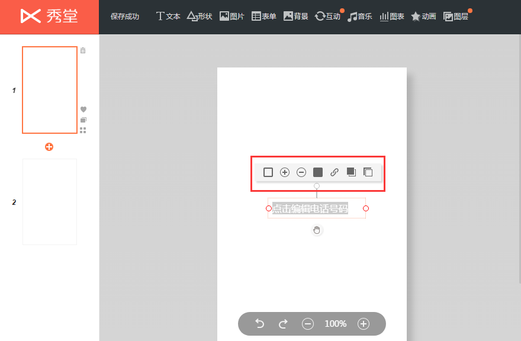Click the circled minus icon in floating toolbar
521x341 pixels.
[x=301, y=172]
